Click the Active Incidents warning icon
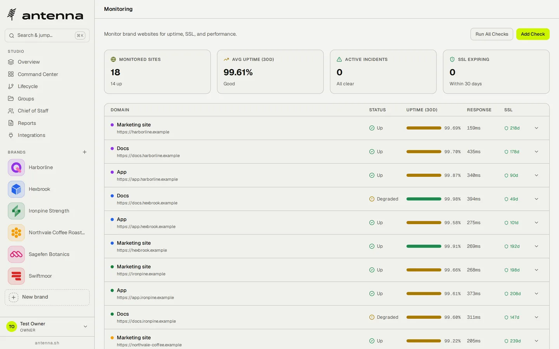 pyautogui.click(x=339, y=59)
